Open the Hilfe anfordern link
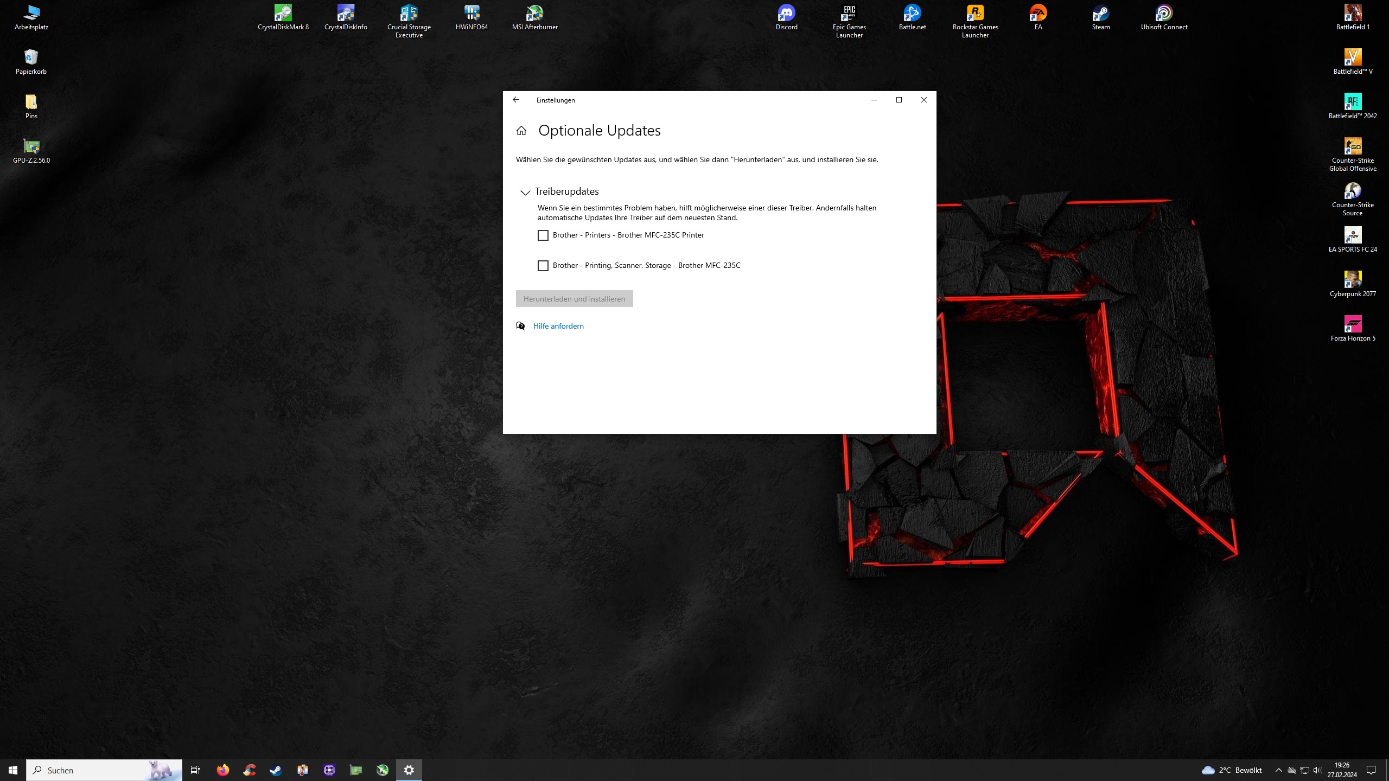The width and height of the screenshot is (1389, 781). click(x=558, y=326)
